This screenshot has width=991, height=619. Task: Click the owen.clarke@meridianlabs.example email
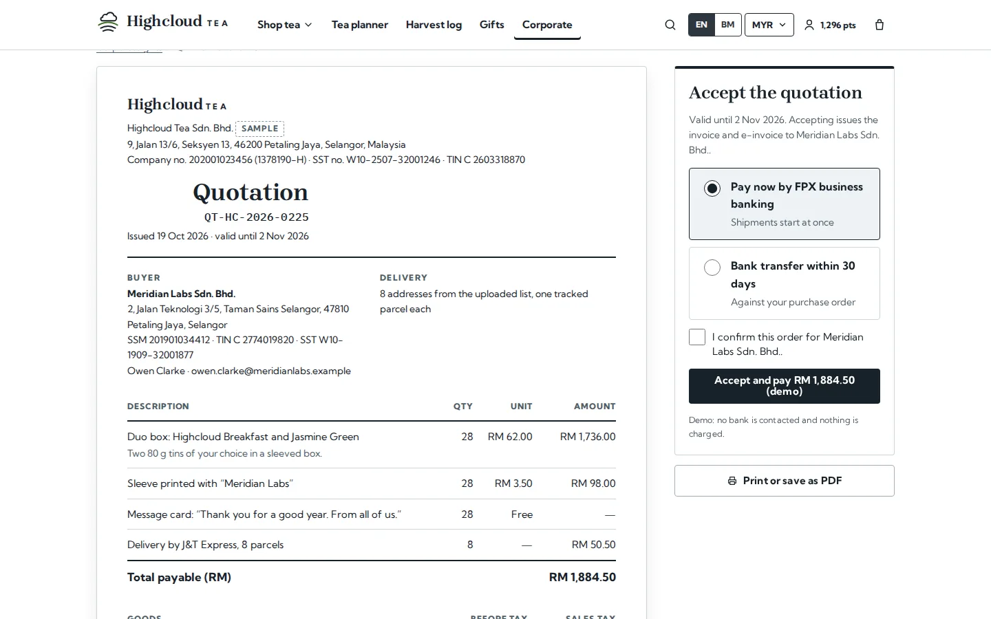pos(271,371)
